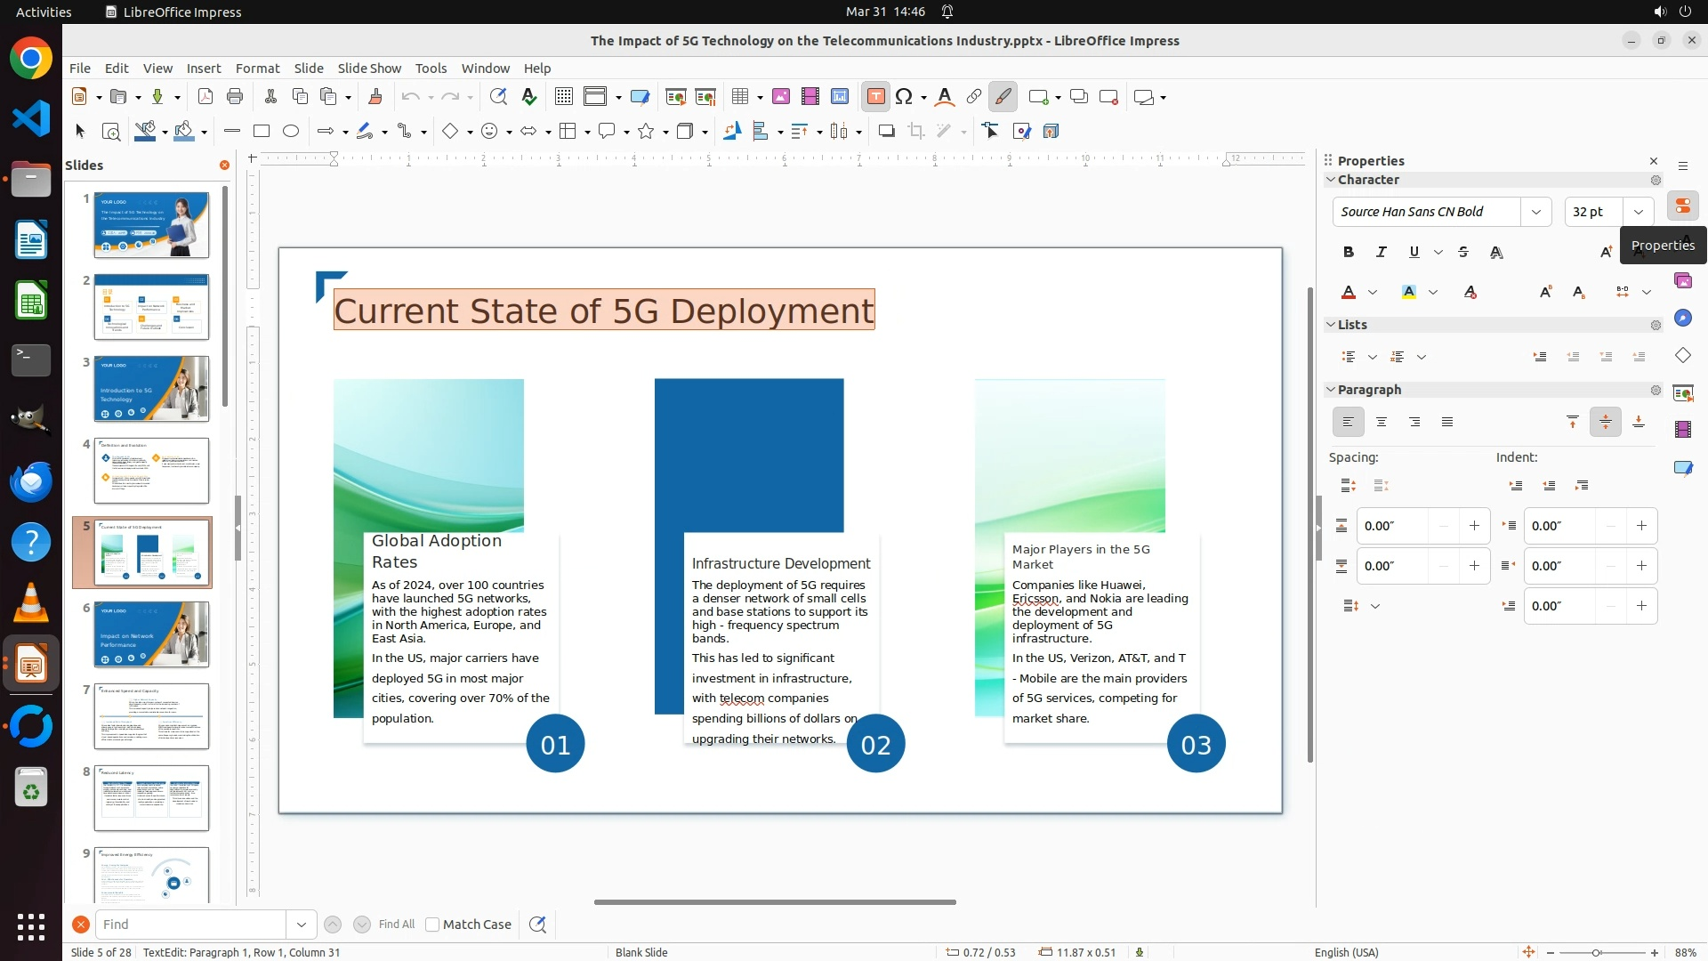Toggle the display grid icon
This screenshot has width=1708, height=961.
pos(563,97)
